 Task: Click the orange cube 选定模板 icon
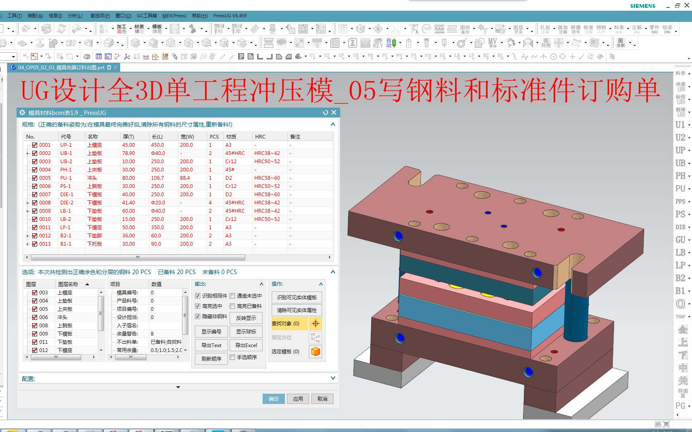click(315, 351)
